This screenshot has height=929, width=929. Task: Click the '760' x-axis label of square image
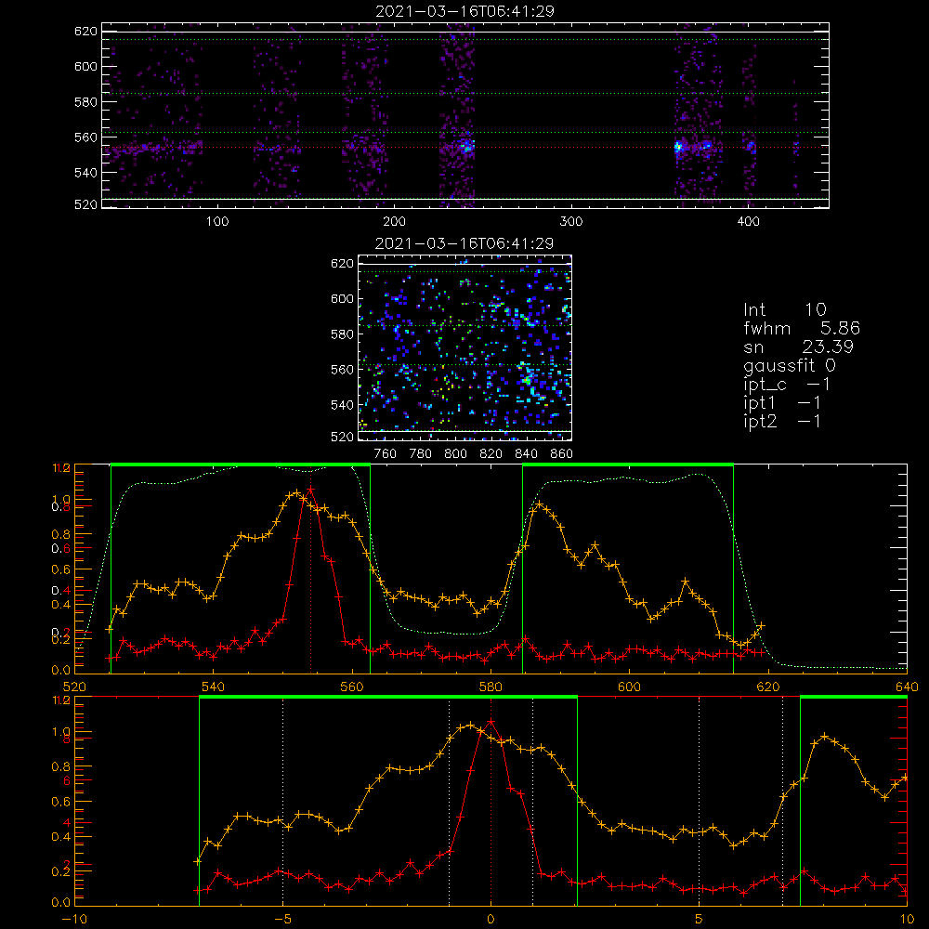pos(386,454)
